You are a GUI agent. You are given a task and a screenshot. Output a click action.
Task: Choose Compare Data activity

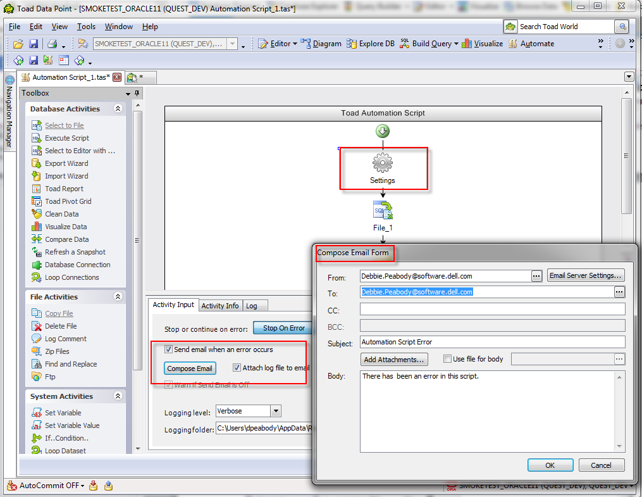pos(60,240)
